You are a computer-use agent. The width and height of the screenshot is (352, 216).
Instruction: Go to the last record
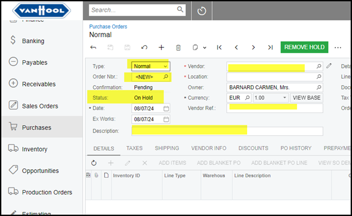(x=270, y=47)
